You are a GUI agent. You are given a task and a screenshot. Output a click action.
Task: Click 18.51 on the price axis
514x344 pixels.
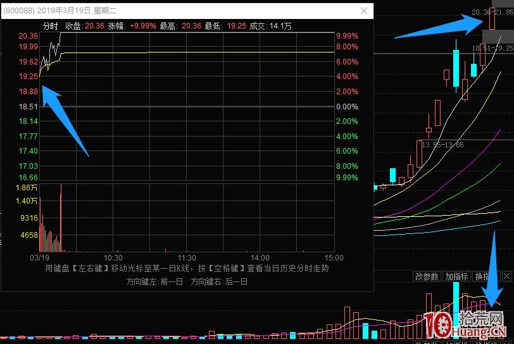click(x=28, y=106)
